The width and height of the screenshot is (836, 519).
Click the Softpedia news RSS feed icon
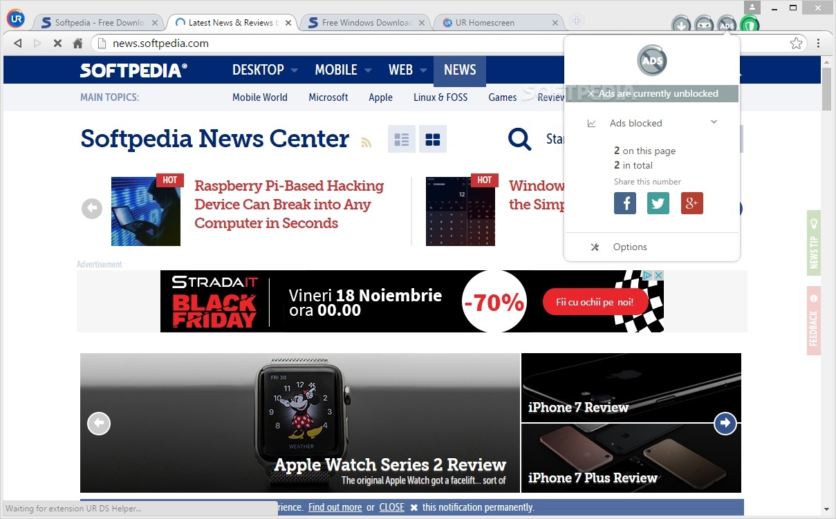pos(366,142)
